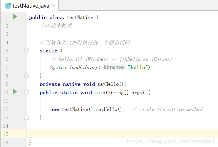The image size is (218, 147).
Task: Fold main method end marker on line 13
Action: (x=26, y=117)
